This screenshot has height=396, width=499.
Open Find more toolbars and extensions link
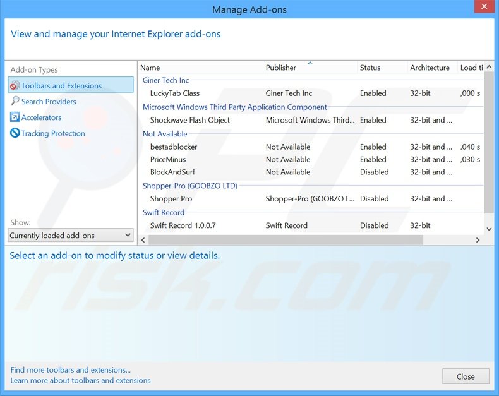(x=71, y=370)
